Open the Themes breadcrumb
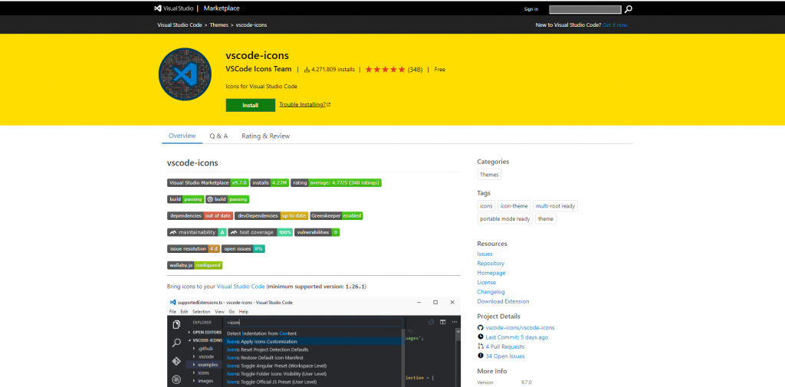The width and height of the screenshot is (785, 387). (x=218, y=25)
